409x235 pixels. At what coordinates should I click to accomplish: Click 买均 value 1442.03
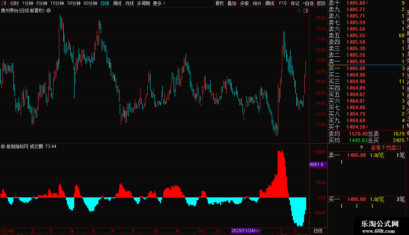[x=358, y=140]
